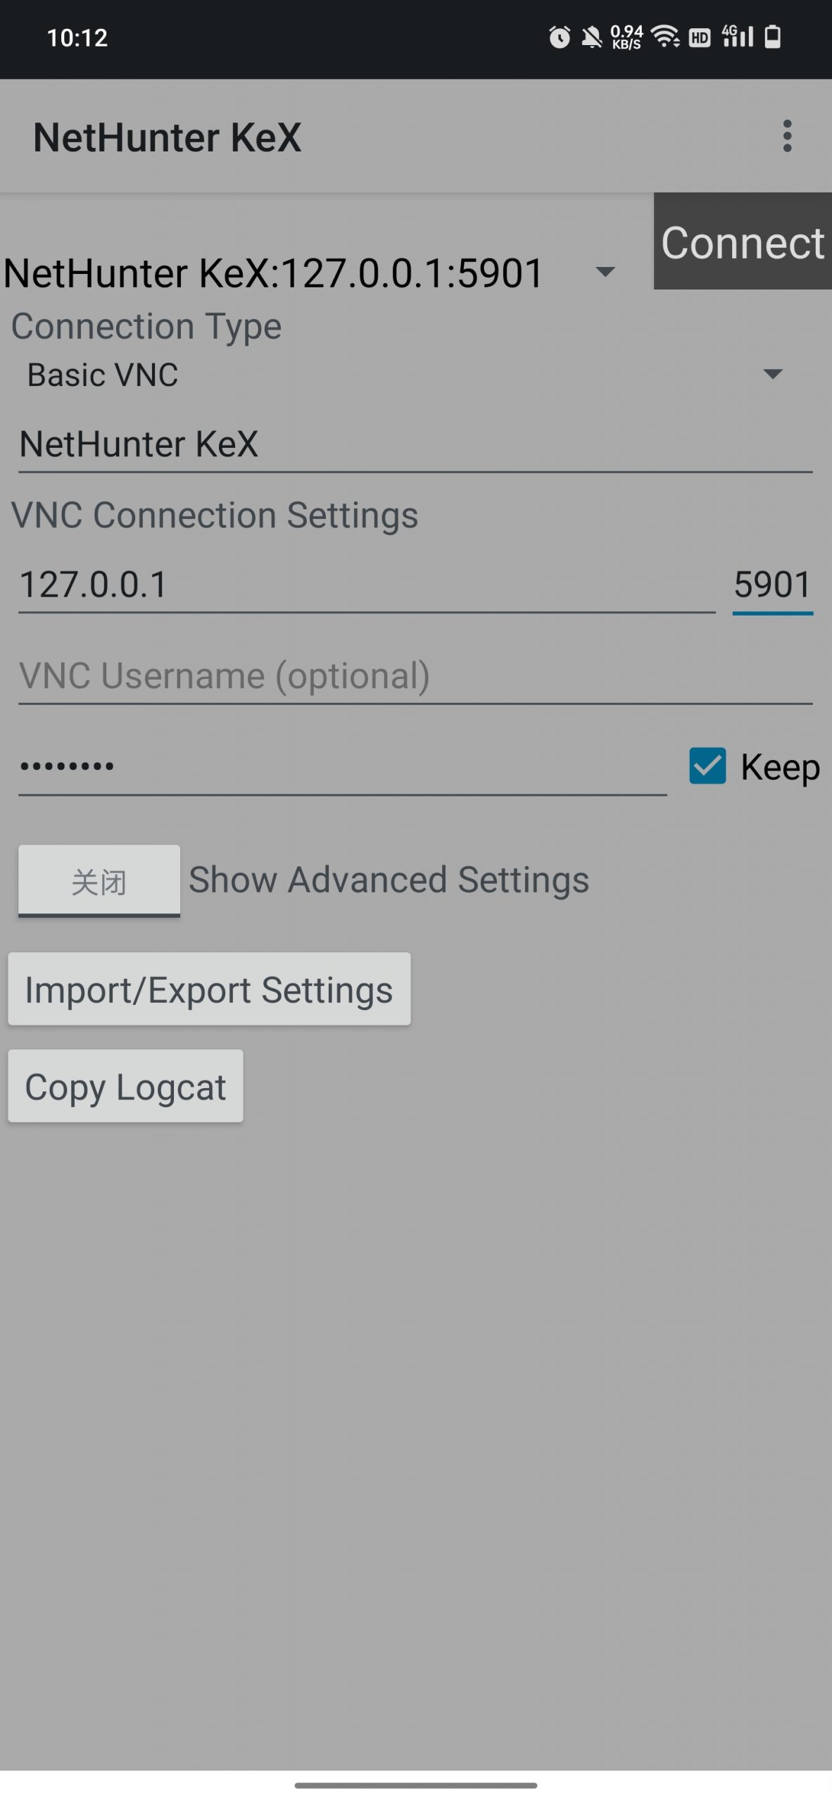Open Import/Export Settings

[x=209, y=990]
